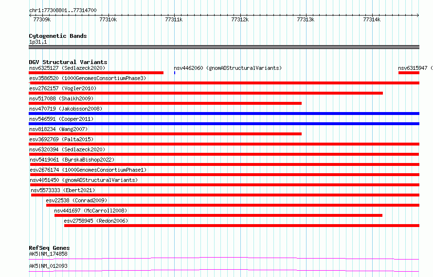This screenshot has width=433, height=277.
Task: Click the esv2676174 (1000GenomesConsortiumPhase1) label
Action: coord(88,170)
